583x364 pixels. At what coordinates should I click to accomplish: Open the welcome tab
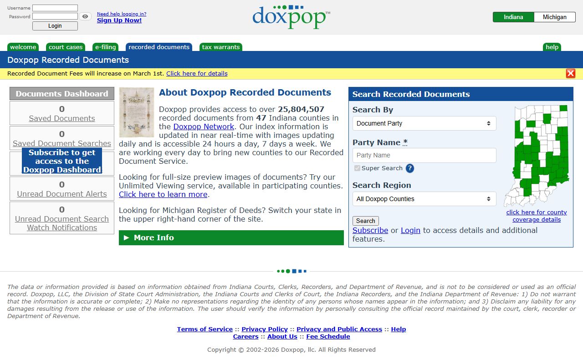coord(23,47)
